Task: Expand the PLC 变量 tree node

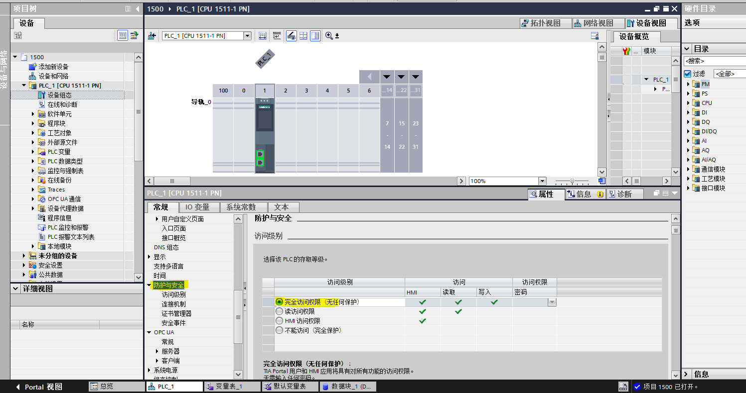Action: [33, 152]
